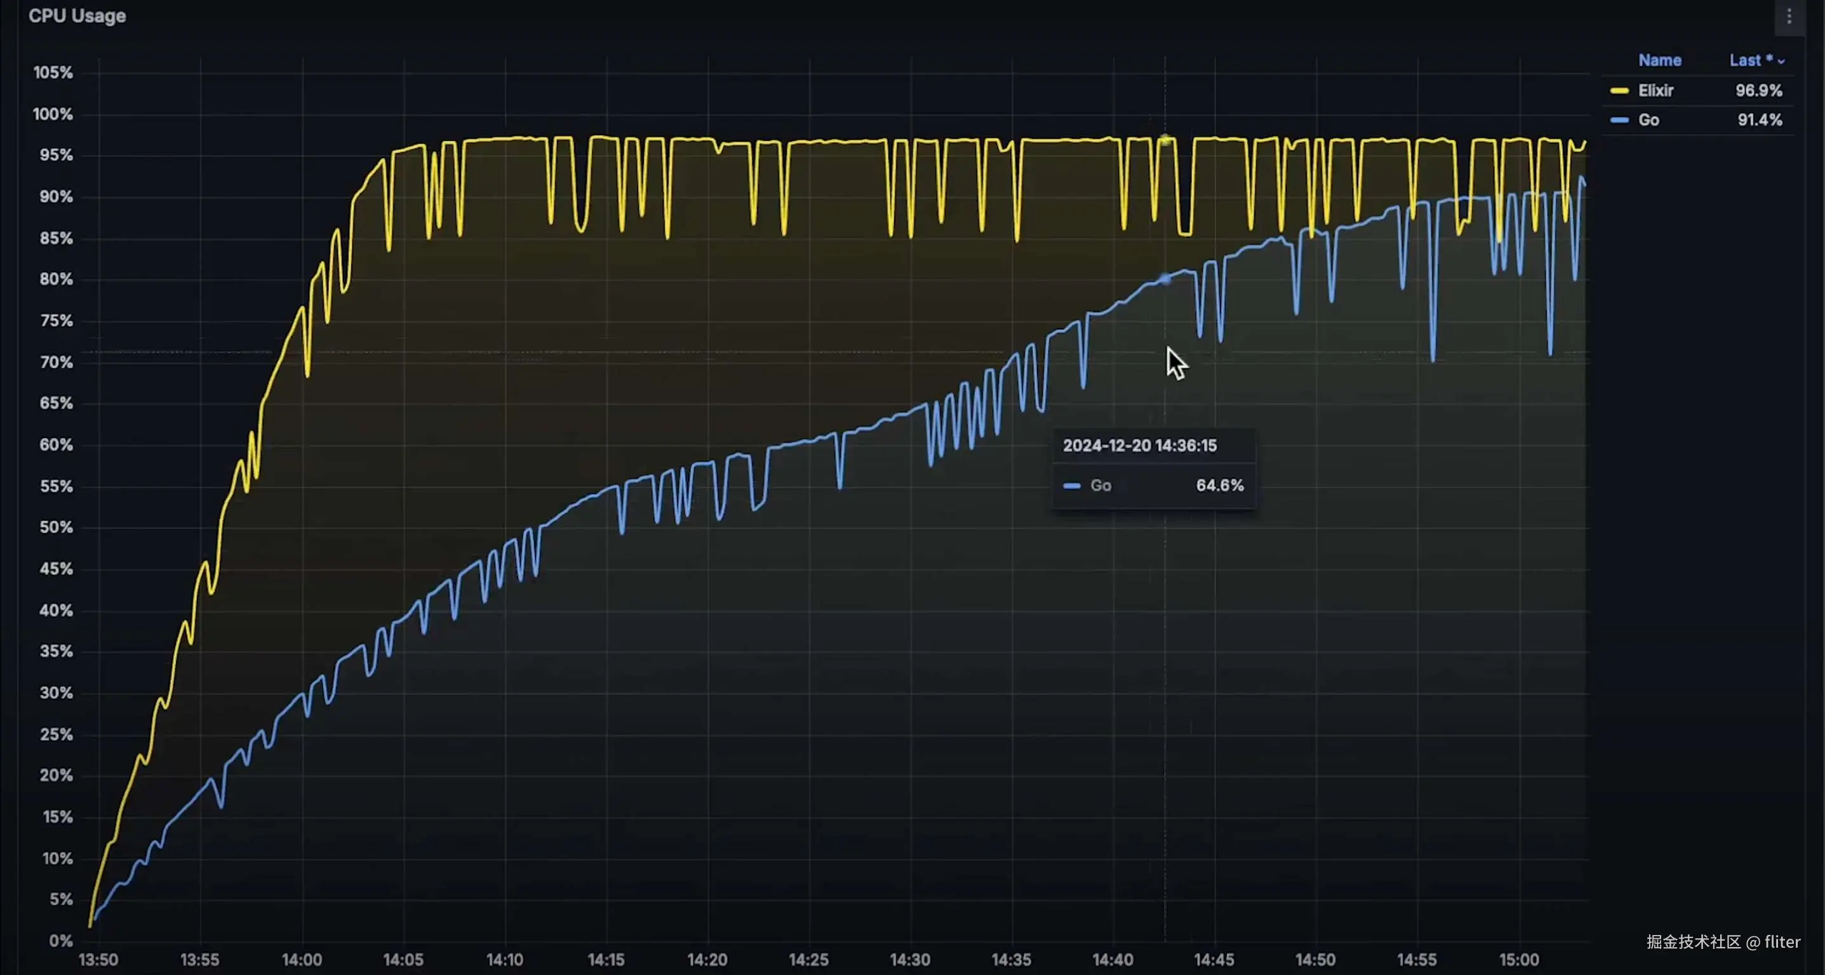Click the Go last value 91.4%

coord(1760,121)
